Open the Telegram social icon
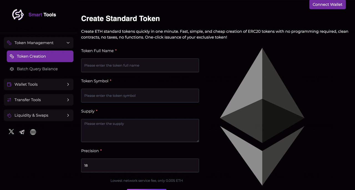Image resolution: width=355 pixels, height=190 pixels. click(22, 132)
